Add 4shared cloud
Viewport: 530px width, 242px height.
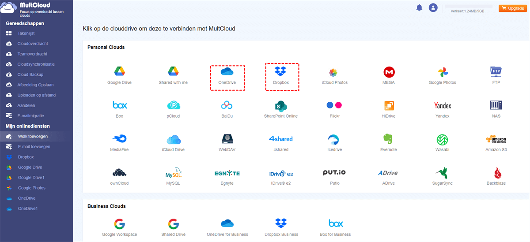(x=281, y=143)
